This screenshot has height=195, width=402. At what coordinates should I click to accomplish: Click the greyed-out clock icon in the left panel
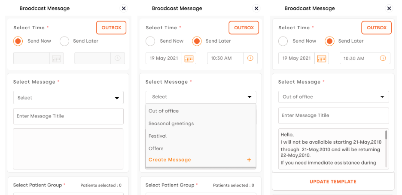point(117,59)
